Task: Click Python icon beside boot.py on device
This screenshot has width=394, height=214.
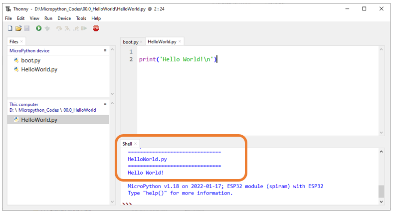Action: coord(16,60)
